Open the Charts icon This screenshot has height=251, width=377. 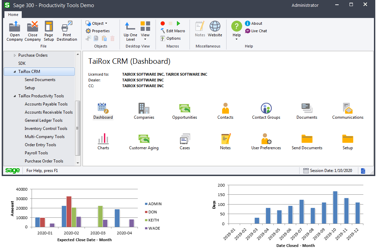pyautogui.click(x=103, y=141)
